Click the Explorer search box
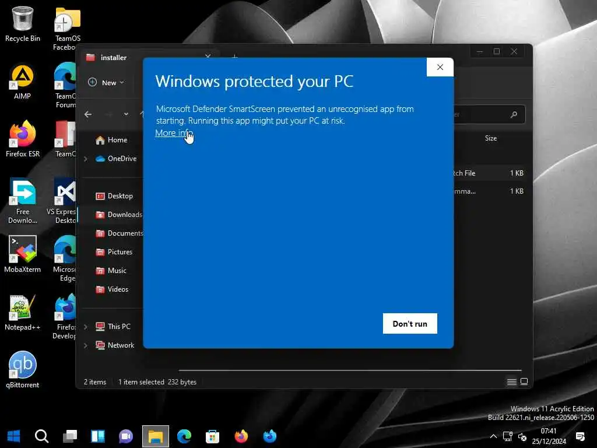This screenshot has width=597, height=448. pos(489,114)
